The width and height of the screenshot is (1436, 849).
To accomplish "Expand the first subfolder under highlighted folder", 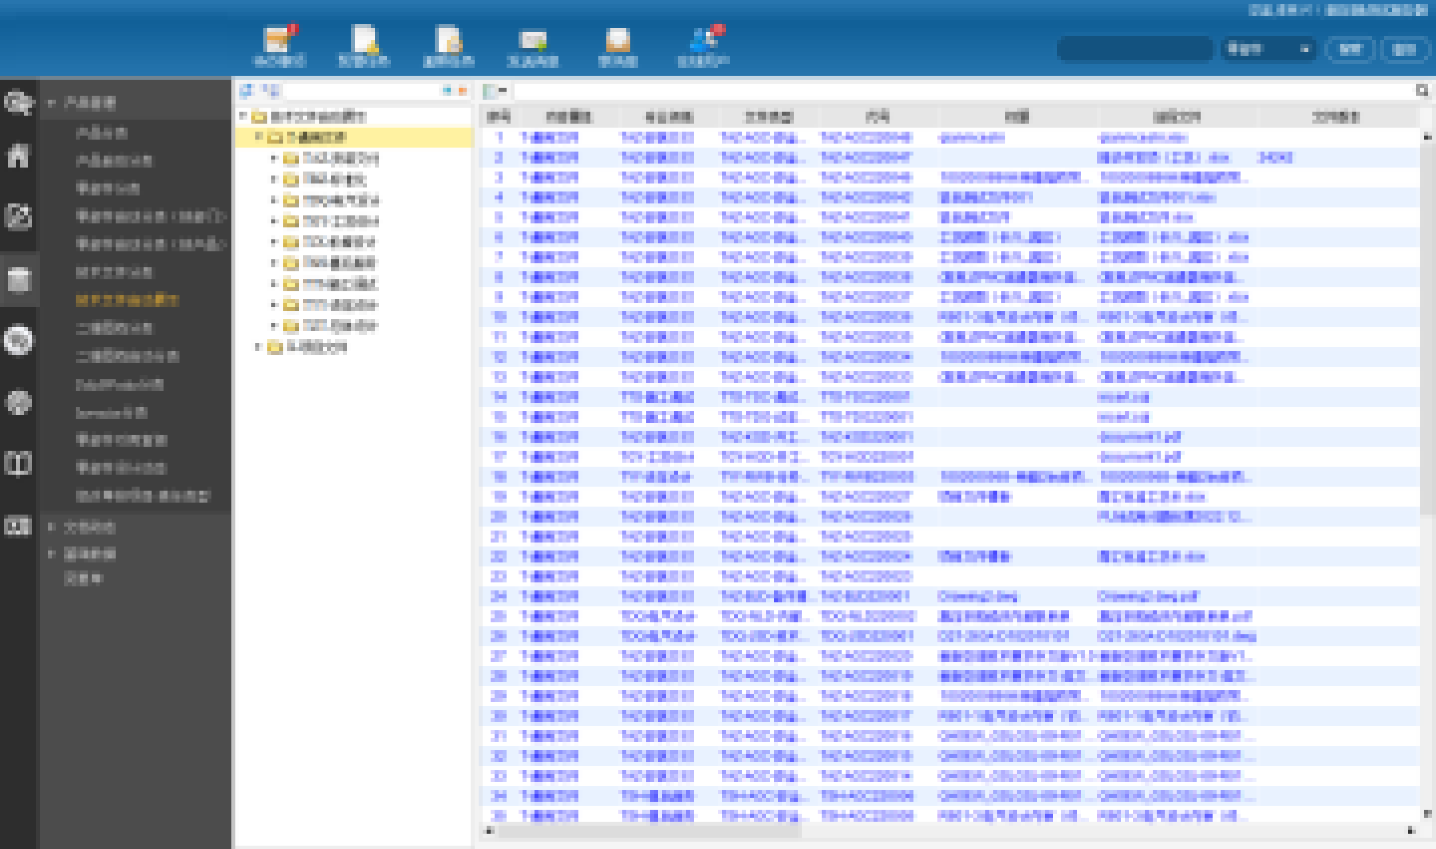I will point(274,158).
